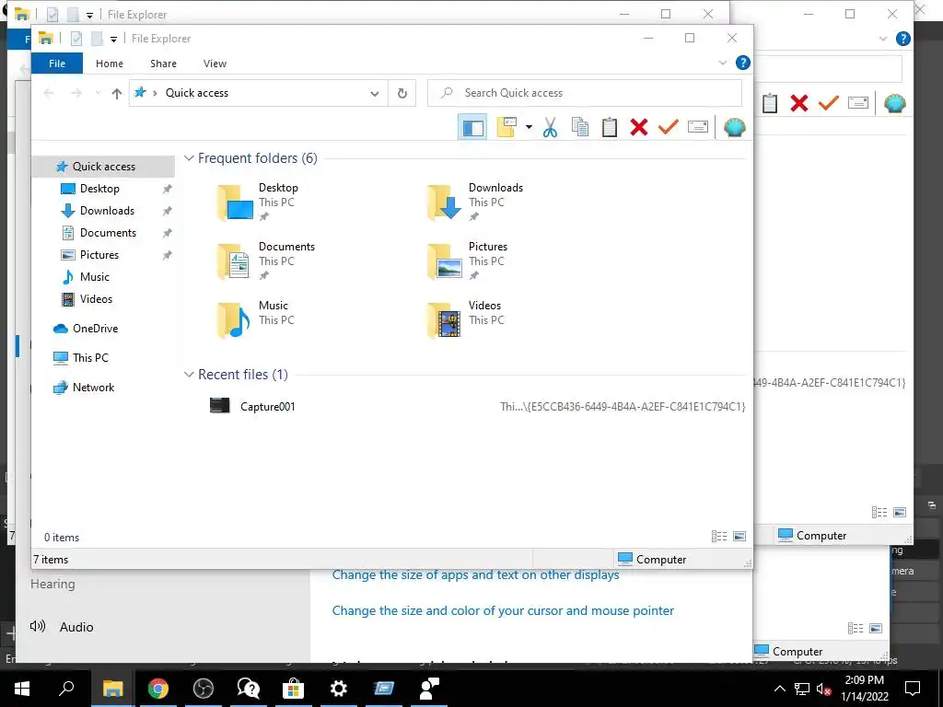Select Quick access in navigation pane

[103, 167]
